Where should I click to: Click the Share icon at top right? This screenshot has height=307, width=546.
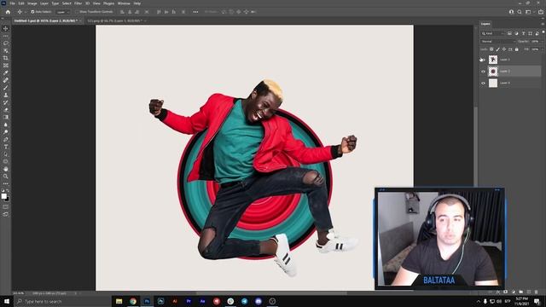[x=541, y=12]
